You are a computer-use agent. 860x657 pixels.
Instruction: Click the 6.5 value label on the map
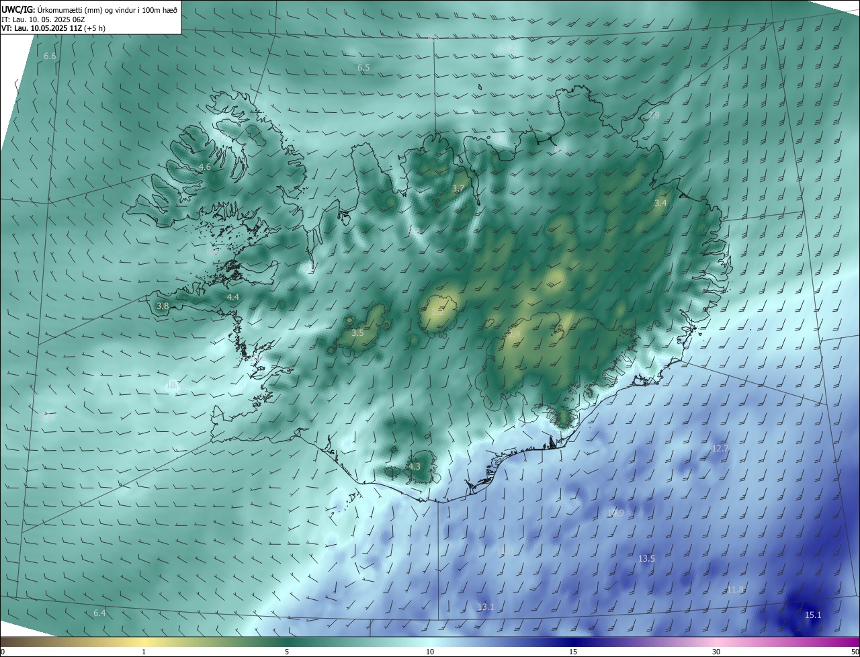pyautogui.click(x=363, y=68)
